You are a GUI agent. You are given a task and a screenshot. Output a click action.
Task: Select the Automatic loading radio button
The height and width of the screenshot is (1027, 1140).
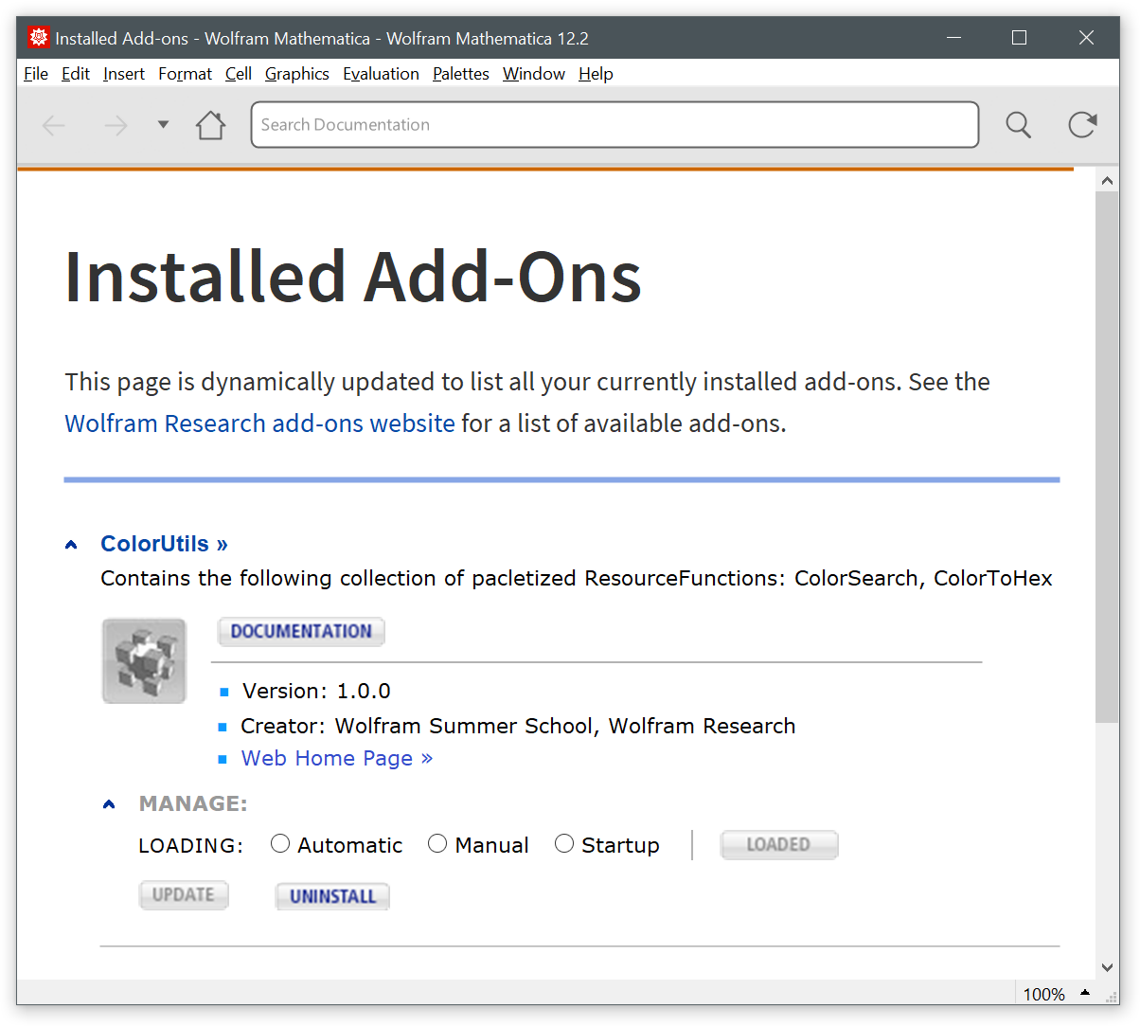(280, 843)
